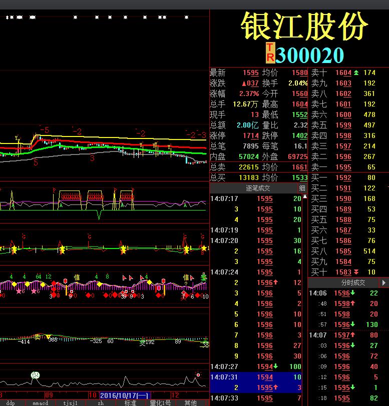Viewport: 389px width, 406px height.
Task: Click the 涨停 price 1714
Action: [250, 135]
